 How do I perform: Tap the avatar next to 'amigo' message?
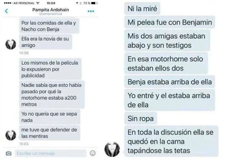[x=11, y=44]
